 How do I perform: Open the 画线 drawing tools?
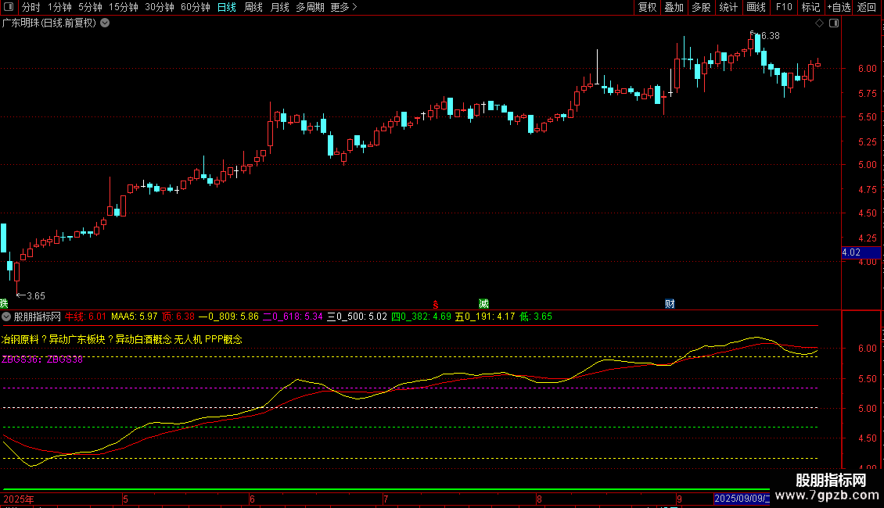pyautogui.click(x=756, y=7)
